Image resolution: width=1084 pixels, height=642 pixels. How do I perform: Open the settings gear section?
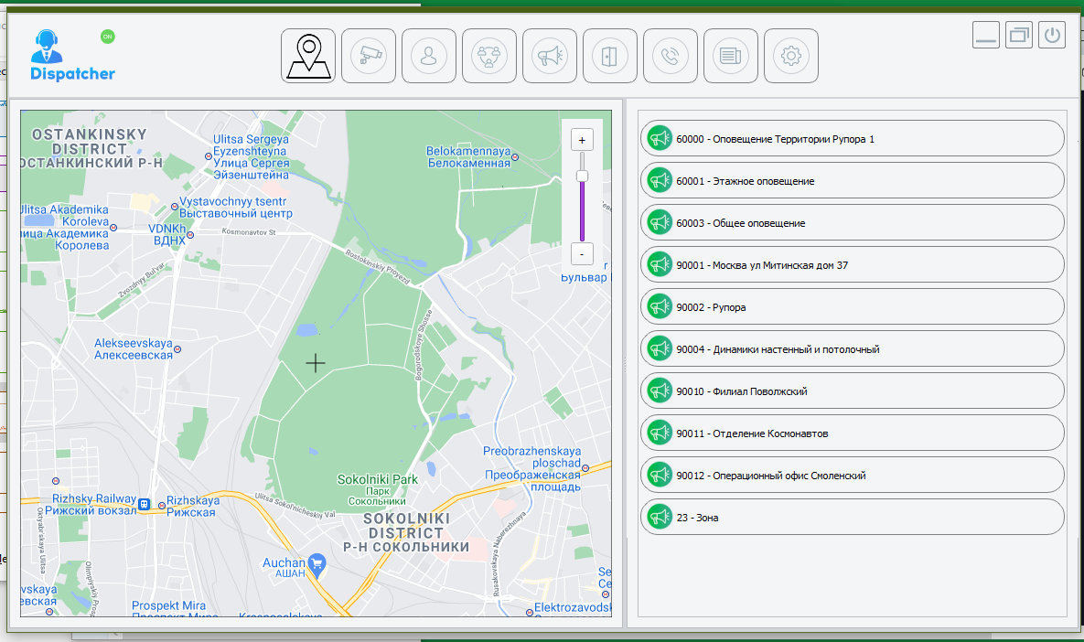pyautogui.click(x=791, y=56)
